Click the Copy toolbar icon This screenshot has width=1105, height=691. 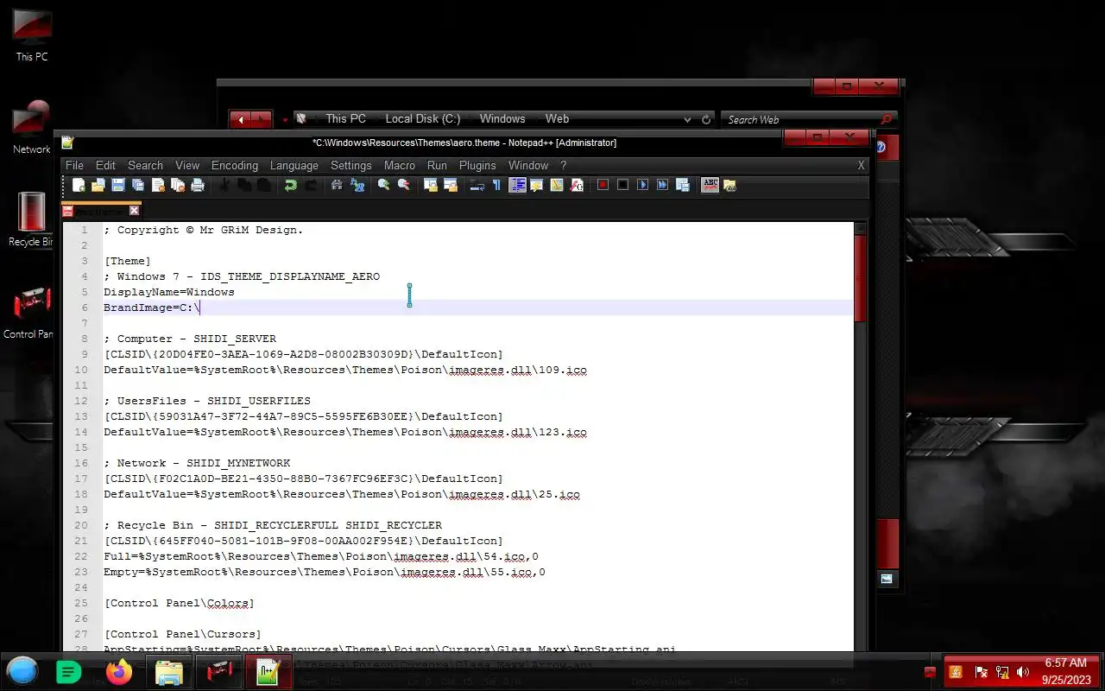click(x=244, y=185)
